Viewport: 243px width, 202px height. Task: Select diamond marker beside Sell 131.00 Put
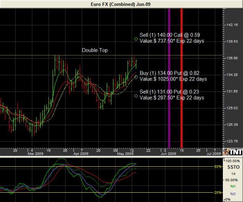[x=136, y=96]
